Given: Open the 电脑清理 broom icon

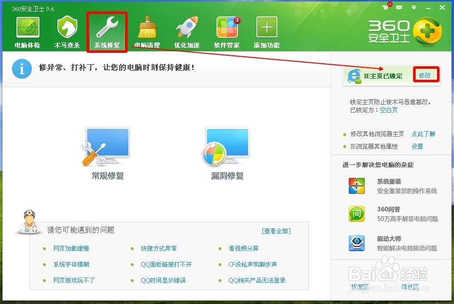Looking at the screenshot, I should pyautogui.click(x=147, y=28).
